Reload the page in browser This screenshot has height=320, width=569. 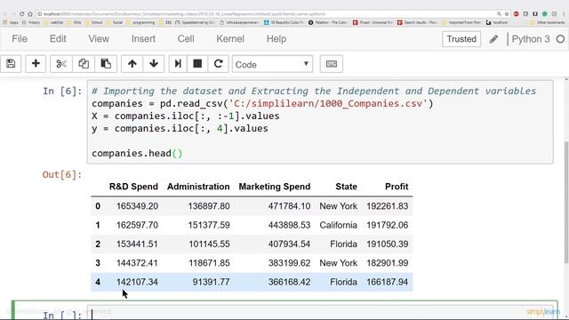pos(21,14)
